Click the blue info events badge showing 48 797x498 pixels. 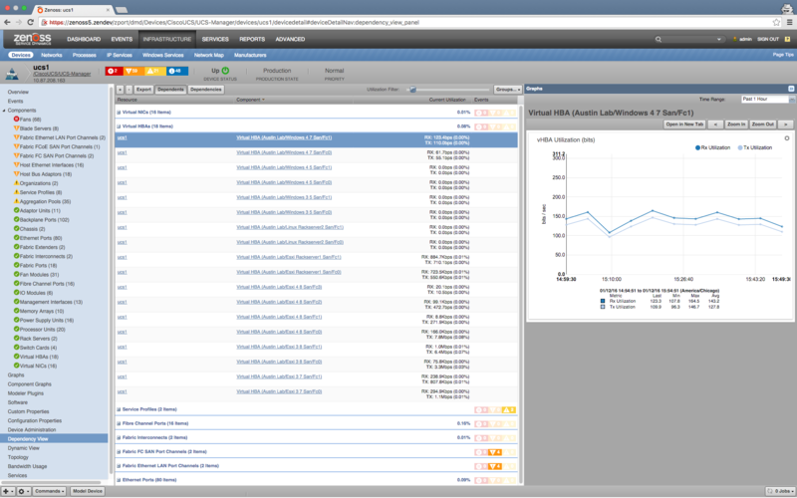tap(177, 71)
